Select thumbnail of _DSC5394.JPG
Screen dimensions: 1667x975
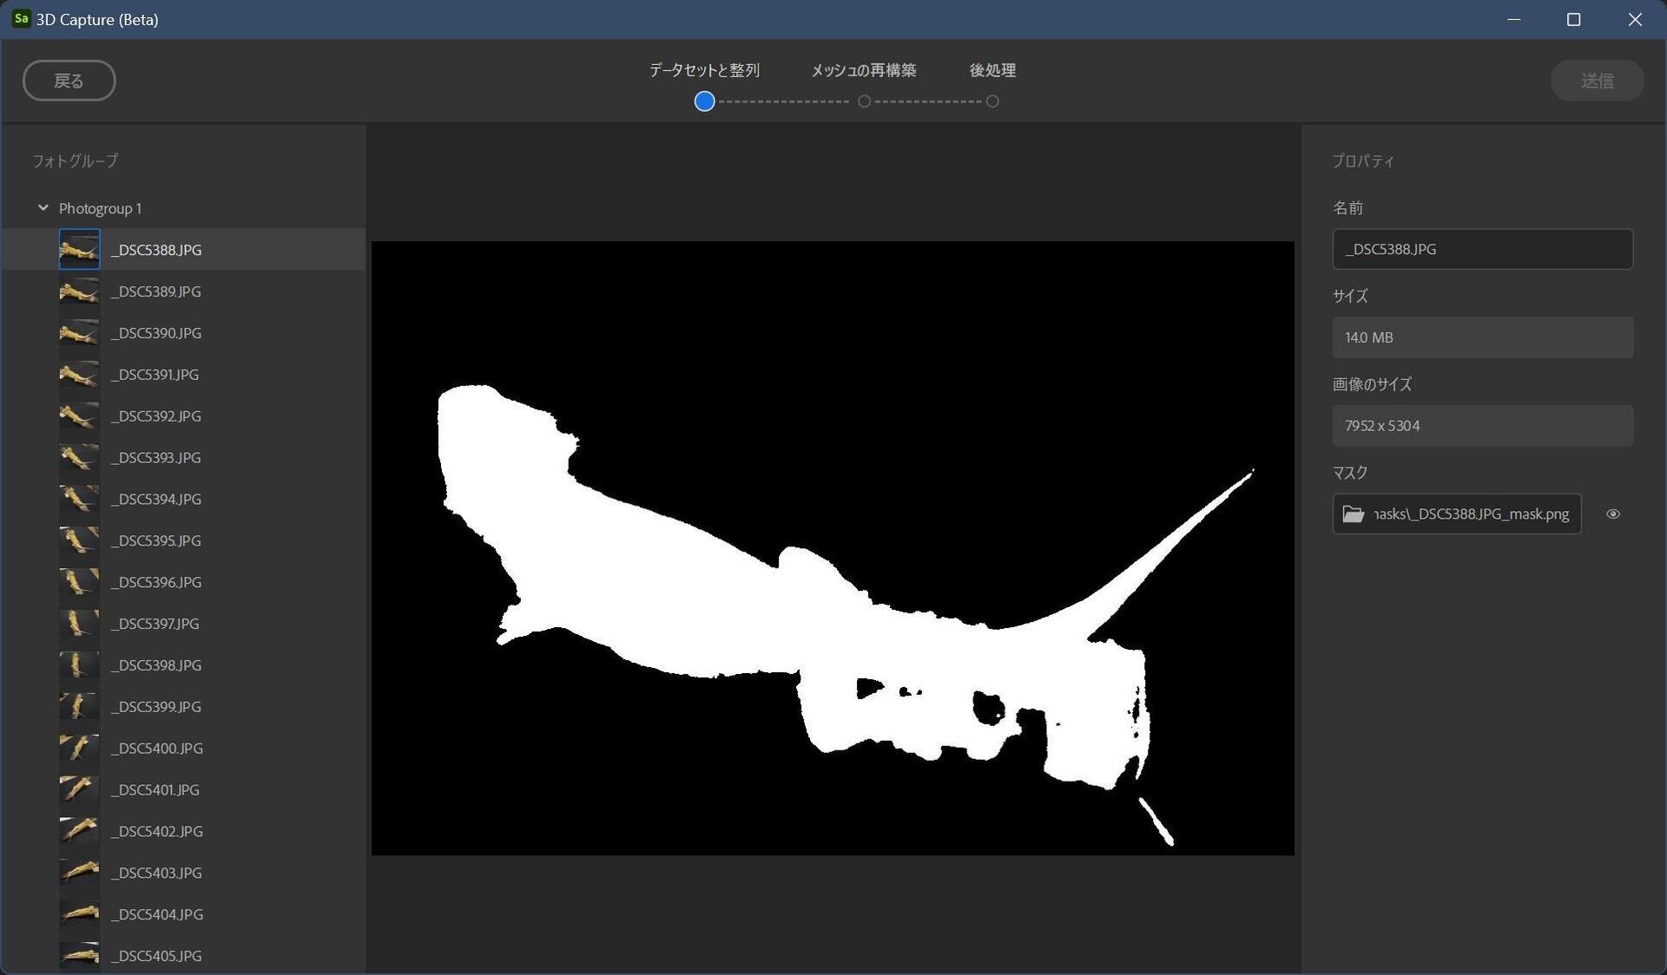(x=79, y=499)
